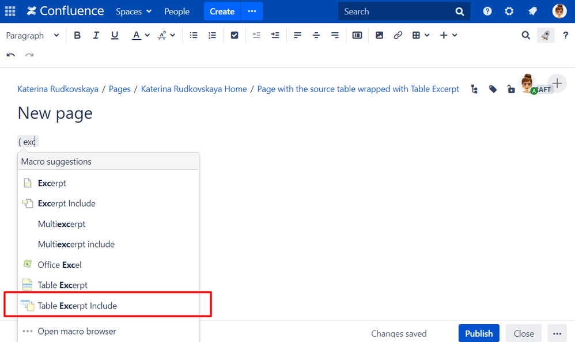Open the app switcher grid icon
The height and width of the screenshot is (342, 575).
pyautogui.click(x=10, y=11)
